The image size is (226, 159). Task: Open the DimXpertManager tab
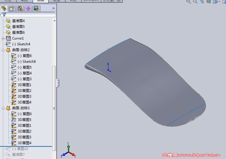coord(28,8)
